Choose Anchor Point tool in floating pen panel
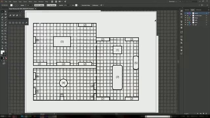This screenshot has width=210, height=118. tap(20, 15)
